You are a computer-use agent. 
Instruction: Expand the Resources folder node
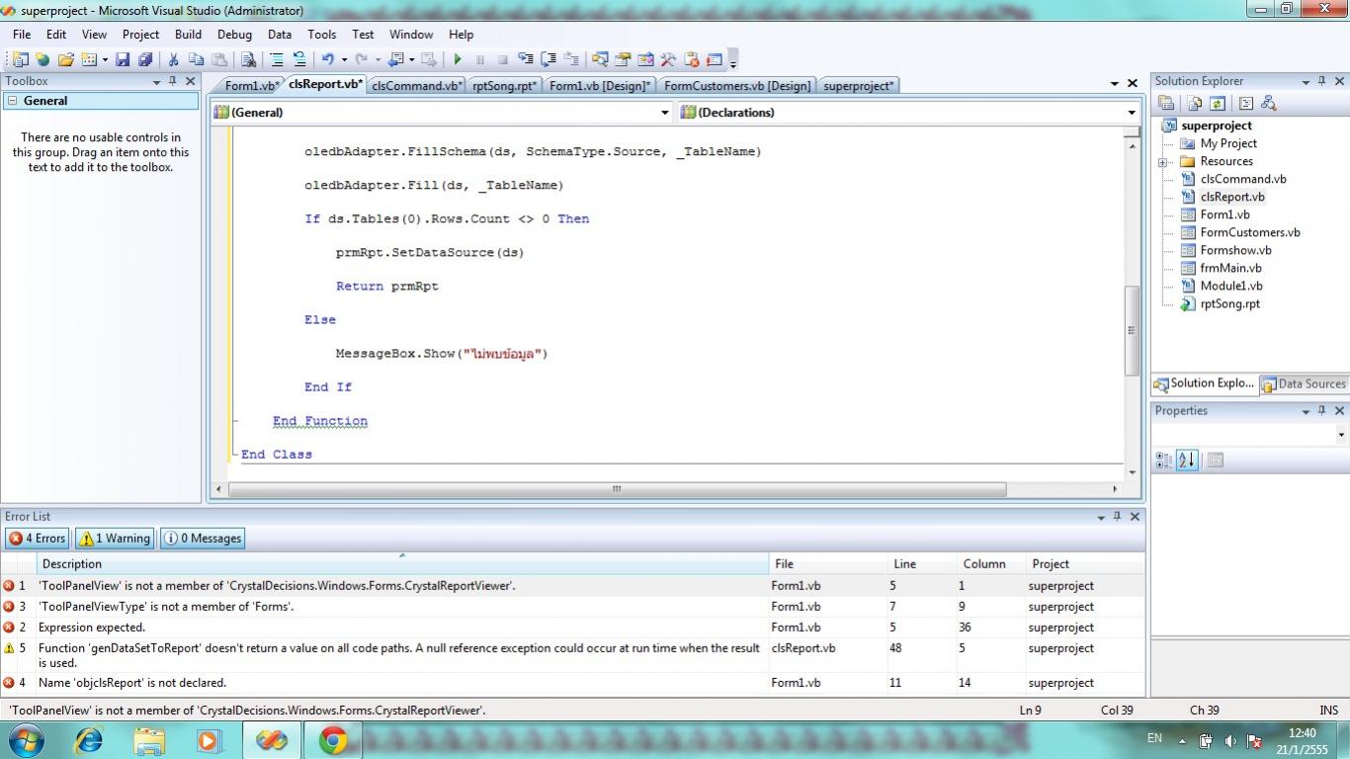[1163, 162]
